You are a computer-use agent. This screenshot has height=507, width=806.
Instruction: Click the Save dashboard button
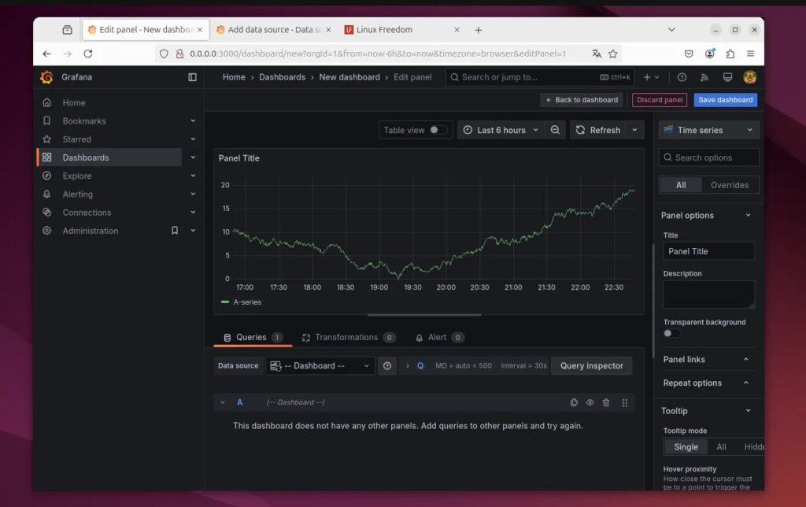pyautogui.click(x=724, y=99)
